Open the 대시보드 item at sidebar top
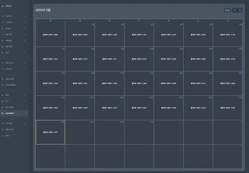The height and width of the screenshot is (173, 249). click(x=8, y=6)
